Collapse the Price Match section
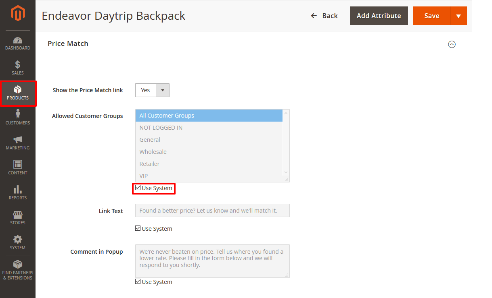This screenshot has height=298, width=492. (452, 44)
